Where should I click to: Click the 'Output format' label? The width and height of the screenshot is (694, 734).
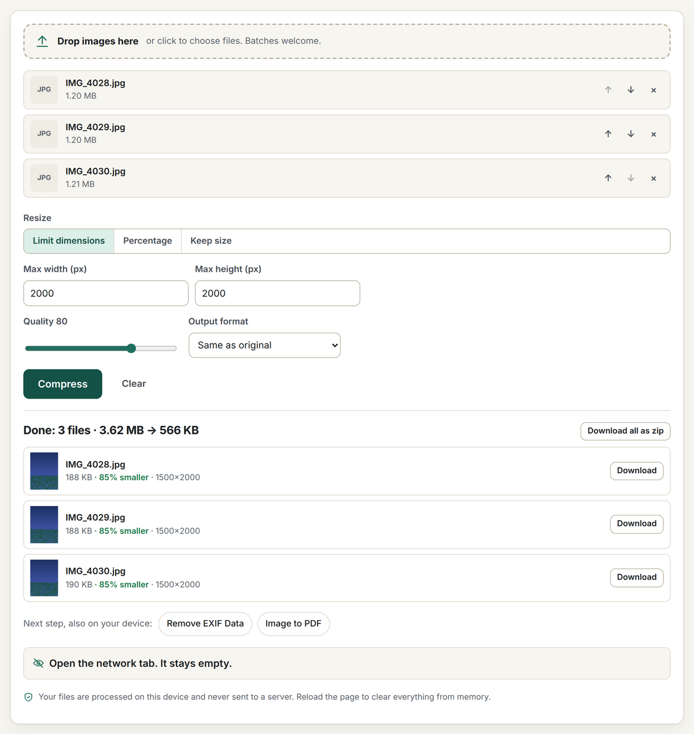point(218,322)
